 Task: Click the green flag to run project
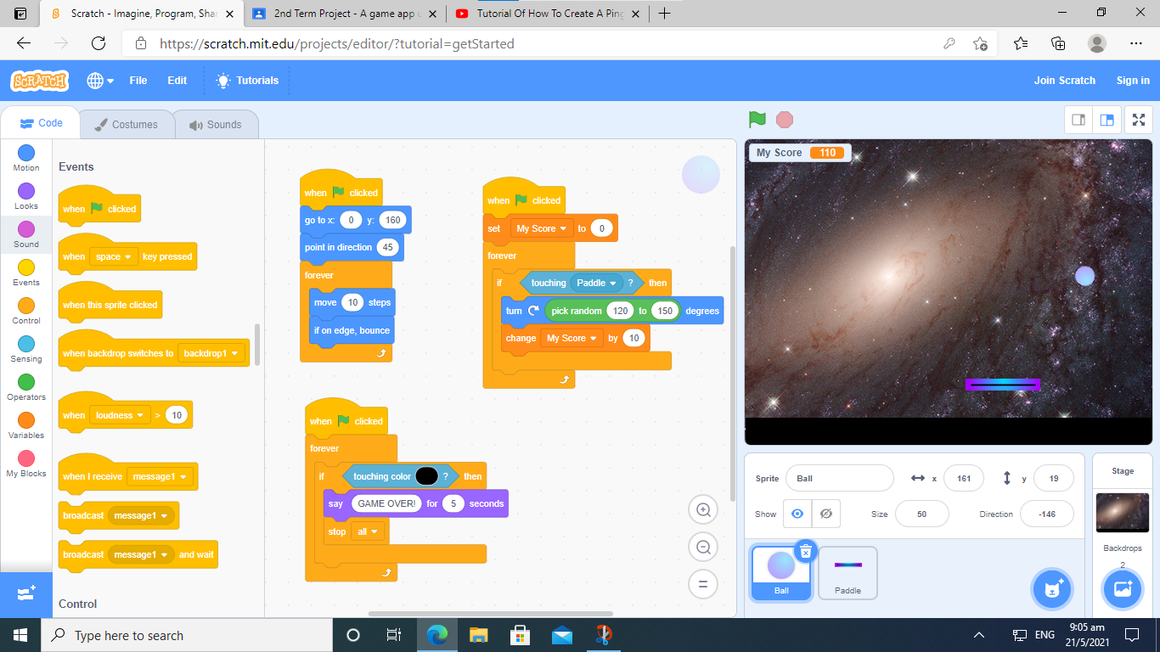(757, 120)
